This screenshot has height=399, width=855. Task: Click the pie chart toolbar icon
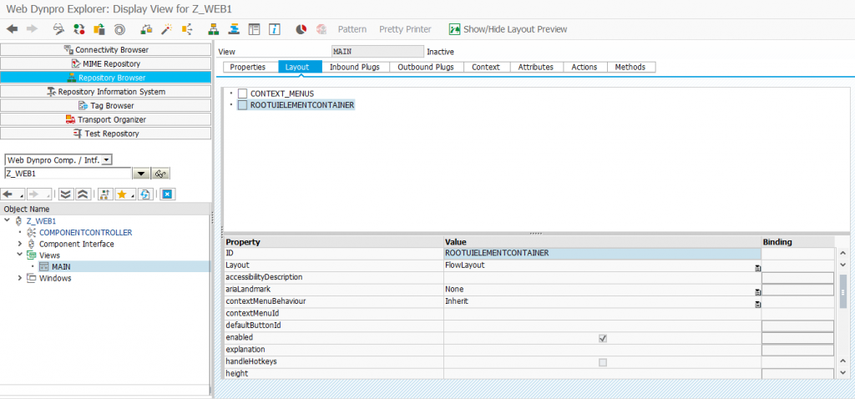pyautogui.click(x=301, y=29)
